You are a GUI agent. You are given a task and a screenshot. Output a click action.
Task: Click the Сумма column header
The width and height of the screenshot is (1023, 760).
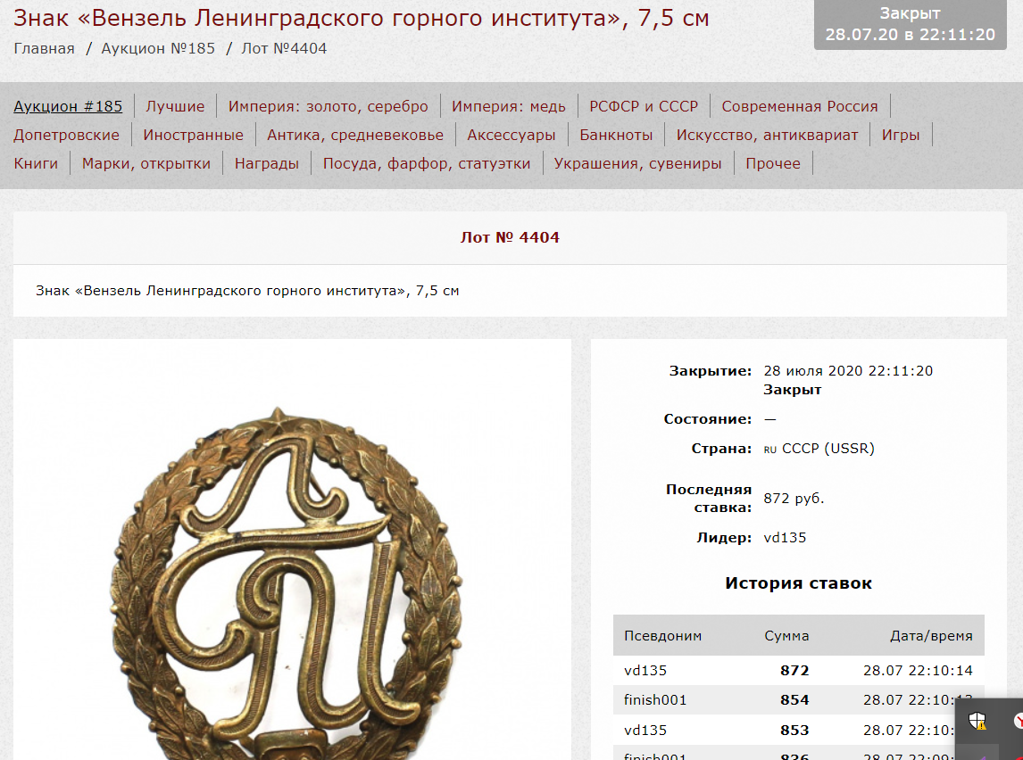pyautogui.click(x=786, y=635)
